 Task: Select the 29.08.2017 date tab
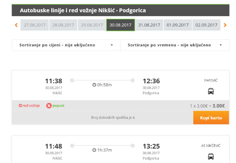(x=92, y=25)
